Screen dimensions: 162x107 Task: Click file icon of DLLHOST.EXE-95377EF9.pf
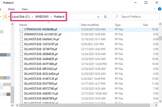coord(21,84)
